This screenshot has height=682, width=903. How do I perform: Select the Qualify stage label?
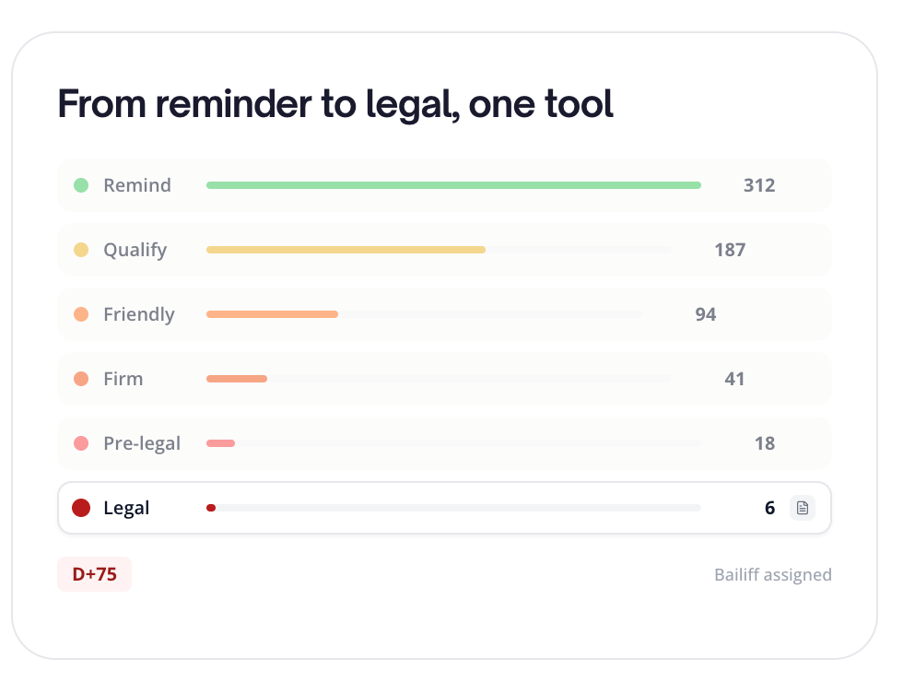135,250
